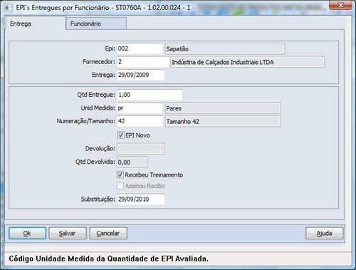The width and height of the screenshot is (356, 270).
Task: Click the Tamanho 42 description field
Action: pyautogui.click(x=223, y=121)
